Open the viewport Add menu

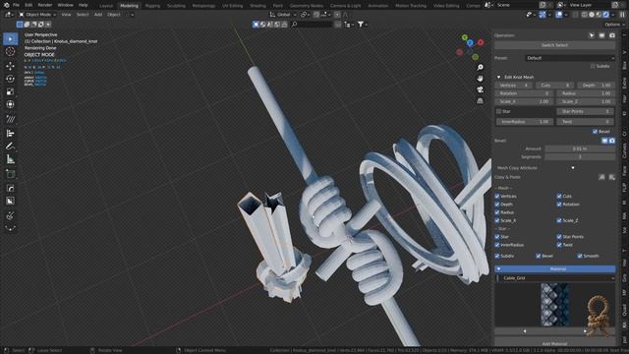[98, 15]
